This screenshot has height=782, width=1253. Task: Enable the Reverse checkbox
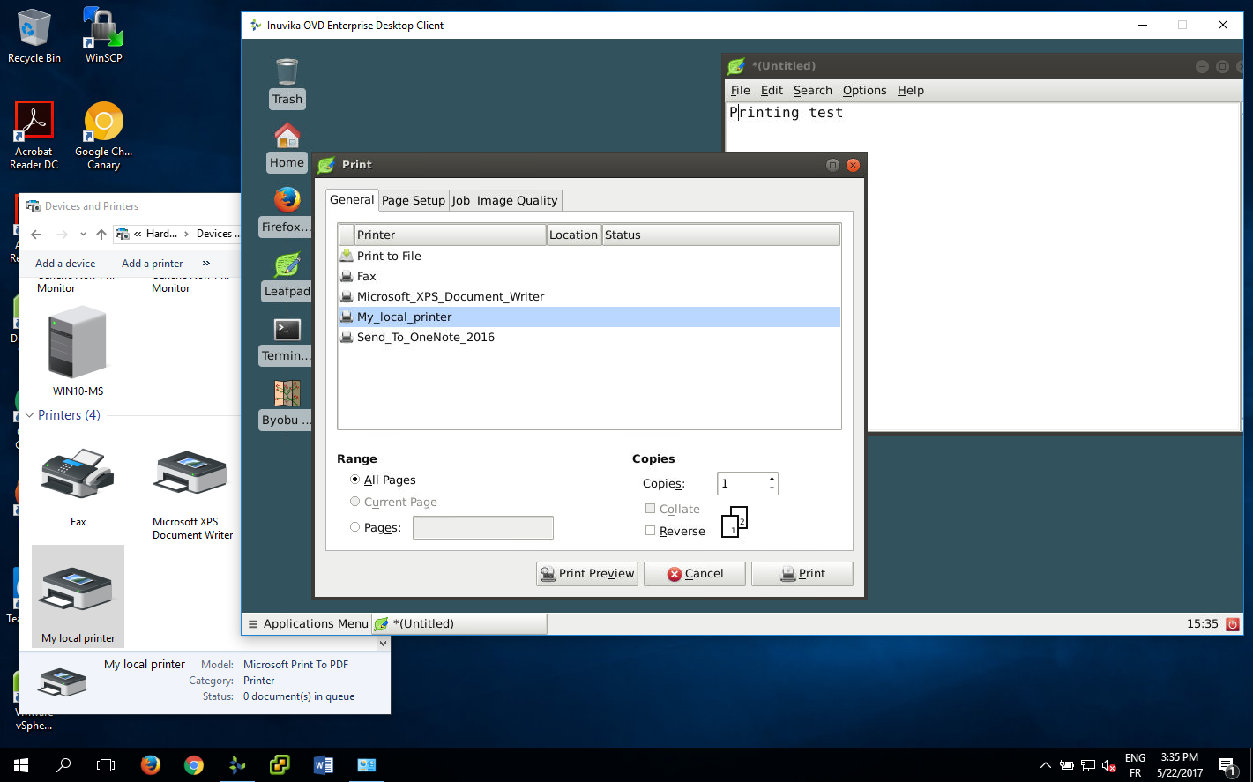651,531
